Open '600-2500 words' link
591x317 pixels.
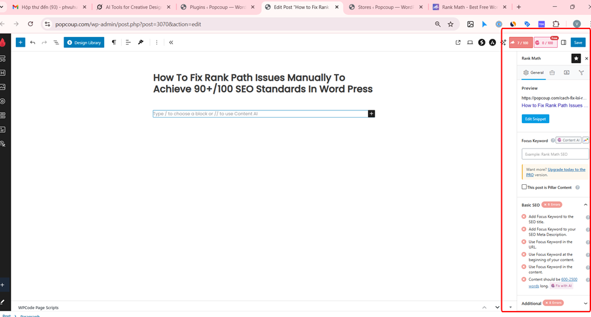[554, 282]
